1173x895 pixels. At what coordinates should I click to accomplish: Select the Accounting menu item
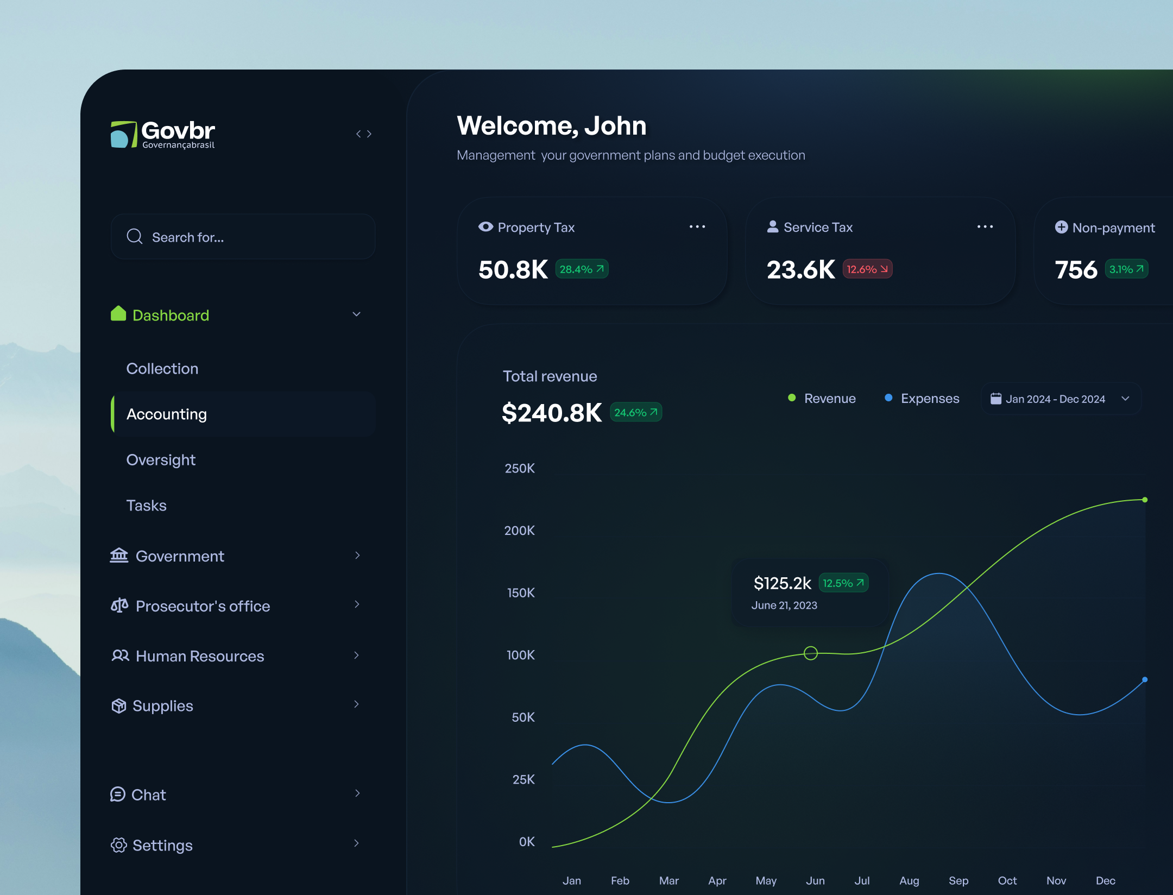[x=243, y=414]
